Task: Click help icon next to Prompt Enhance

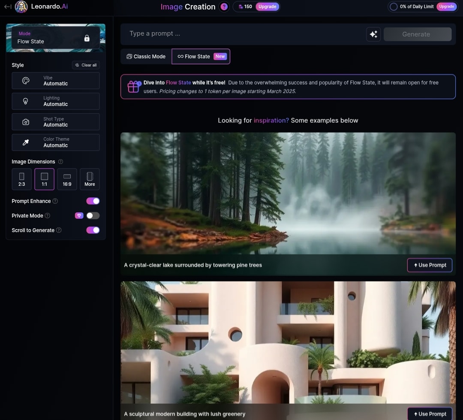Action: point(55,201)
